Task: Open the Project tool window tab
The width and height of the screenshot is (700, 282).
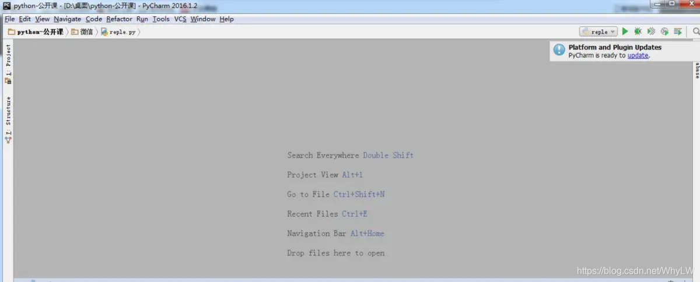Action: coord(8,64)
